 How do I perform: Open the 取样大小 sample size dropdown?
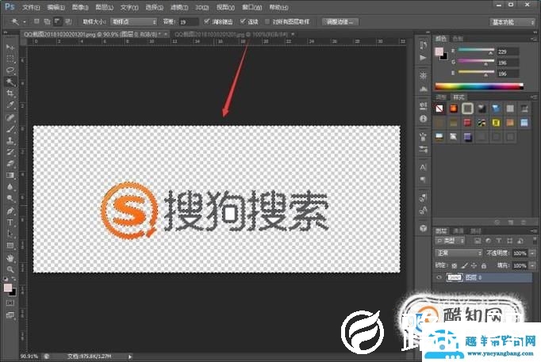133,21
